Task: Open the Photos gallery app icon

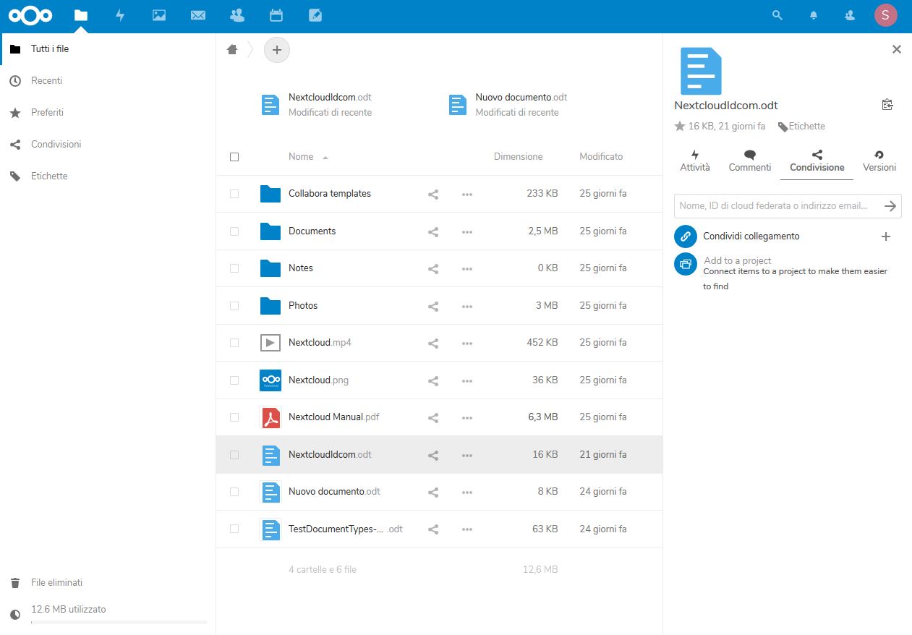Action: click(159, 15)
